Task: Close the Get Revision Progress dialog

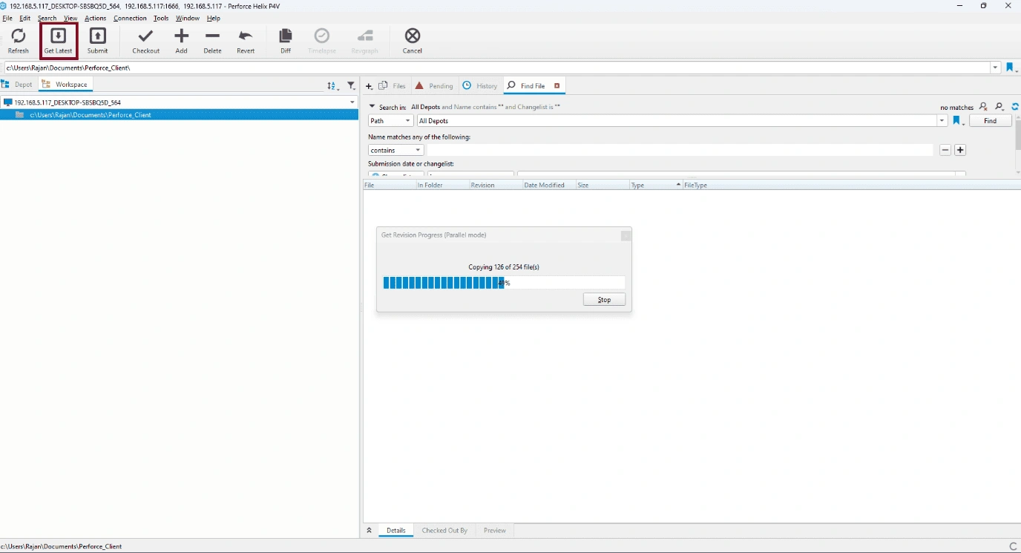Action: click(x=626, y=235)
